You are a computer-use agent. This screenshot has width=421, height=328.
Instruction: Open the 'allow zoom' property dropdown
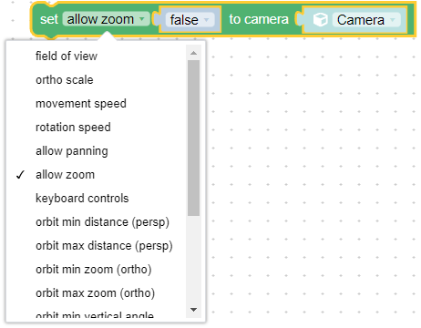(106, 19)
